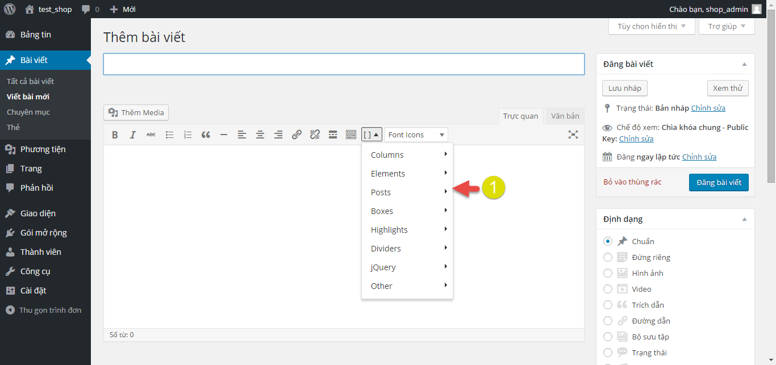Image resolution: width=776 pixels, height=365 pixels.
Task: Collapse menu with Thu gọn trình đơn
Action: (45, 310)
